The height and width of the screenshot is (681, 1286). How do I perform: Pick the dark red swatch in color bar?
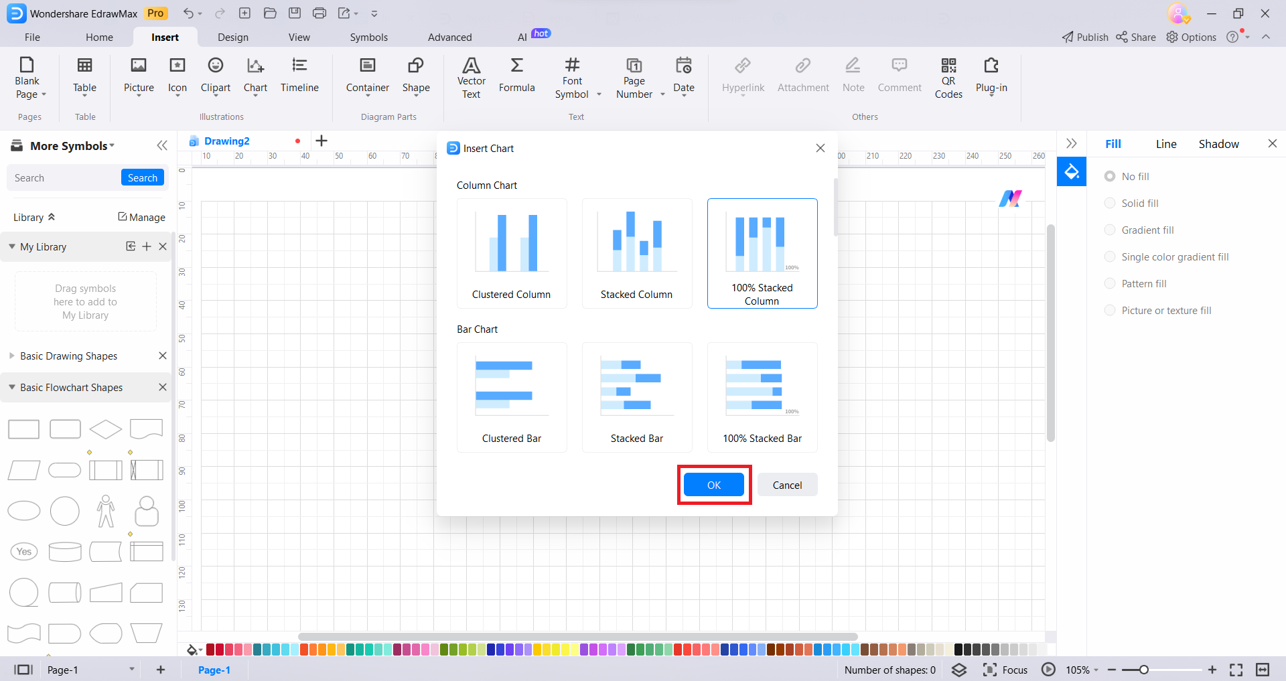tap(210, 650)
